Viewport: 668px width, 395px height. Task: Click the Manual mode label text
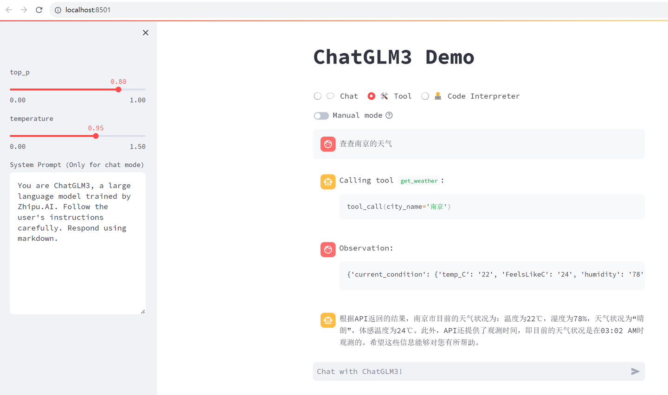click(x=357, y=115)
